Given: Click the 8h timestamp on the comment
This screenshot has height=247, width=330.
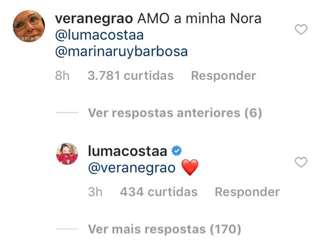Looking at the screenshot, I should tap(62, 76).
